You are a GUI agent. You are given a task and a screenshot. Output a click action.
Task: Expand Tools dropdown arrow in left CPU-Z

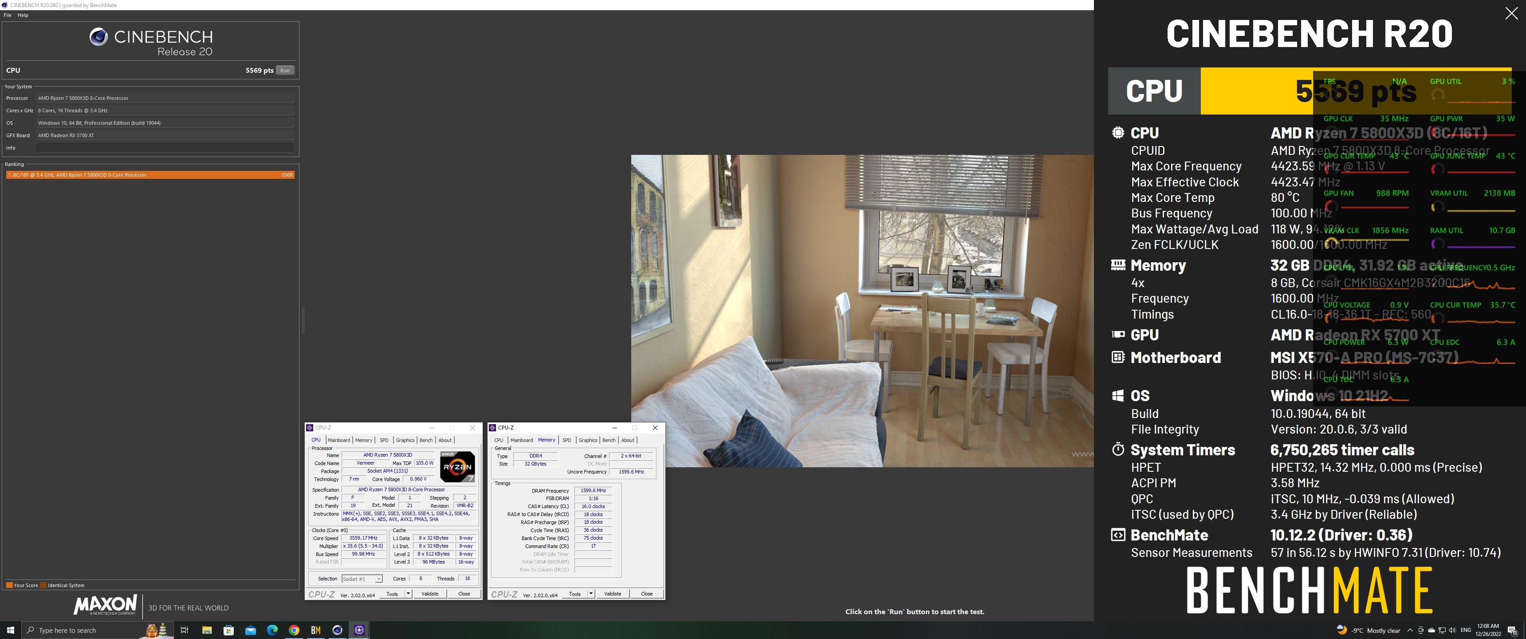(x=408, y=593)
